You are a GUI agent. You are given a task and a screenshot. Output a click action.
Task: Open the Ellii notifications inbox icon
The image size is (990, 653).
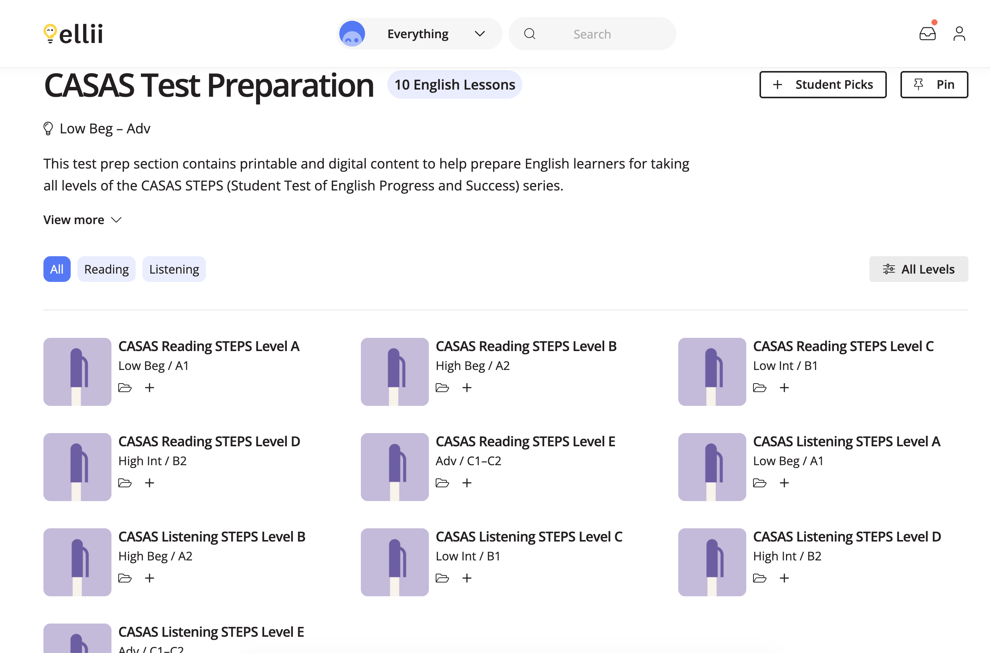[x=928, y=33]
